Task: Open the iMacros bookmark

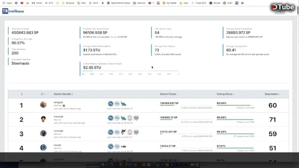Action: 139,3
